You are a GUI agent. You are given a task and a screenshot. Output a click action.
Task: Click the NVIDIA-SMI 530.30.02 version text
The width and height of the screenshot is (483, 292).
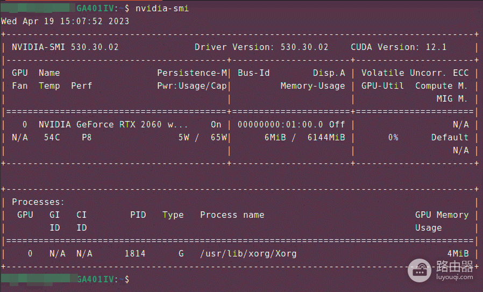pos(65,47)
